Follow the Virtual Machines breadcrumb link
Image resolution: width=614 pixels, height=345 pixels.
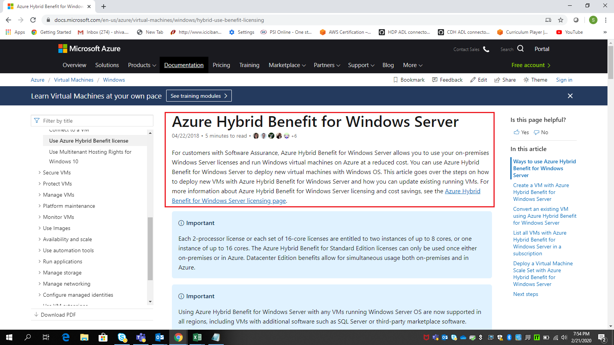74,80
